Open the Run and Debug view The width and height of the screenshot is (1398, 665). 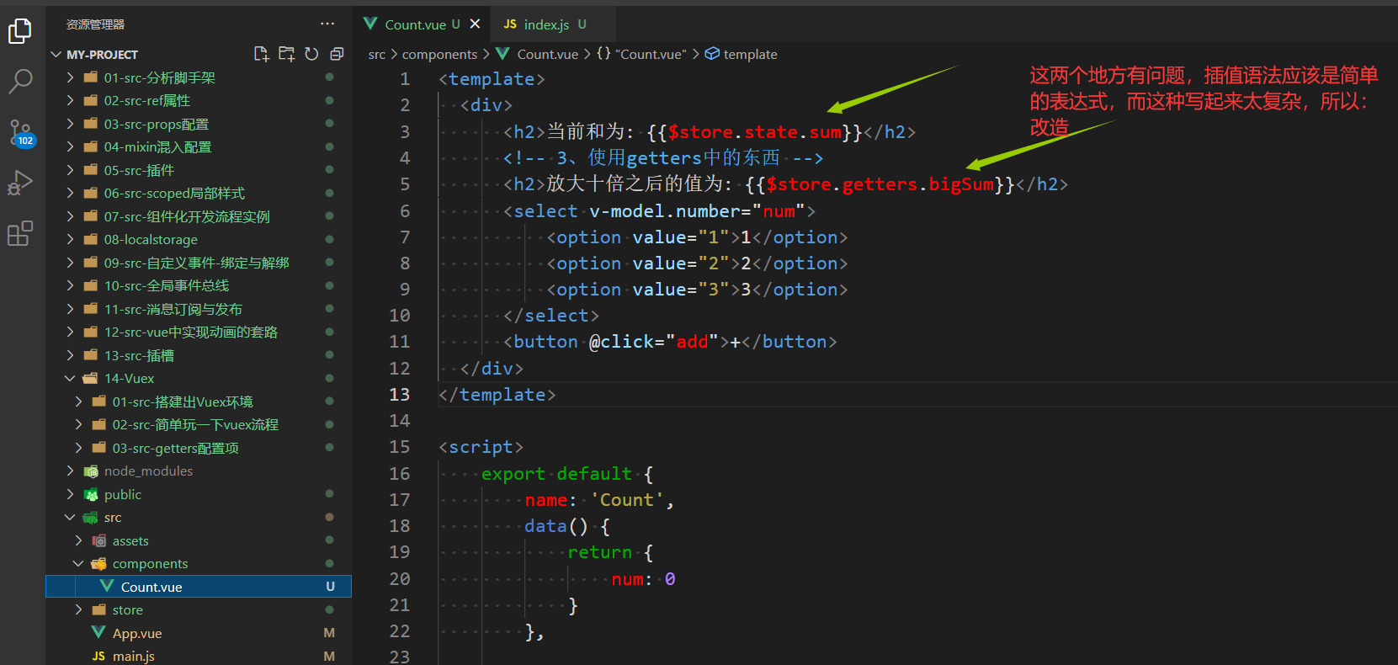(x=20, y=183)
